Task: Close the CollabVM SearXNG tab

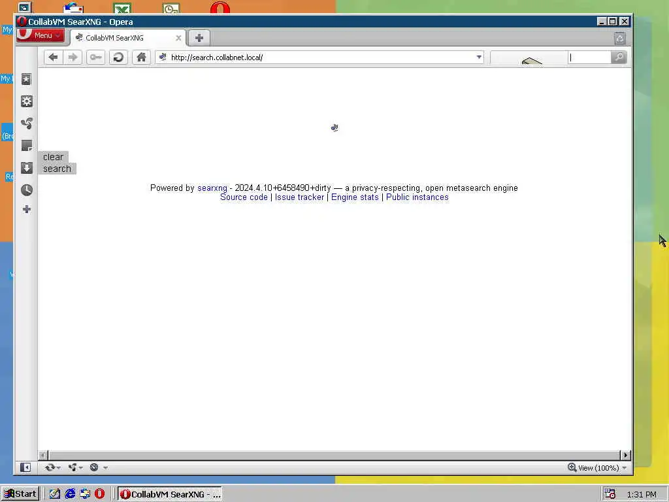Action: coord(178,38)
